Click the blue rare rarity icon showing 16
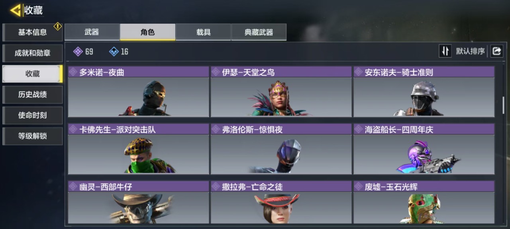This screenshot has height=229, width=510. tap(114, 52)
